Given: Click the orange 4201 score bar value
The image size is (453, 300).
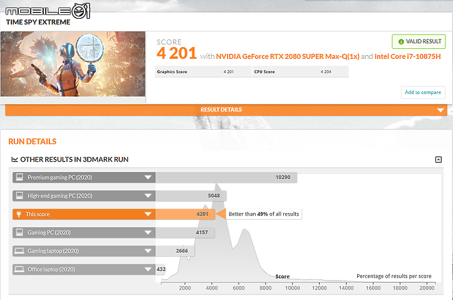Looking at the screenshot, I should tap(202, 214).
